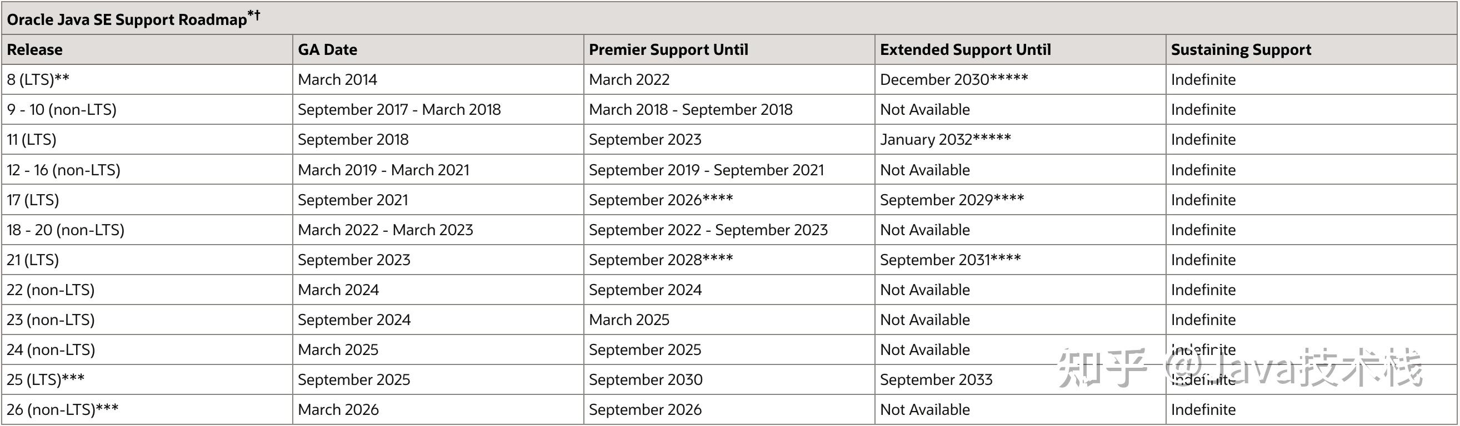Click the "Sustaining Support" column header
The image size is (1460, 426).
1241,50
